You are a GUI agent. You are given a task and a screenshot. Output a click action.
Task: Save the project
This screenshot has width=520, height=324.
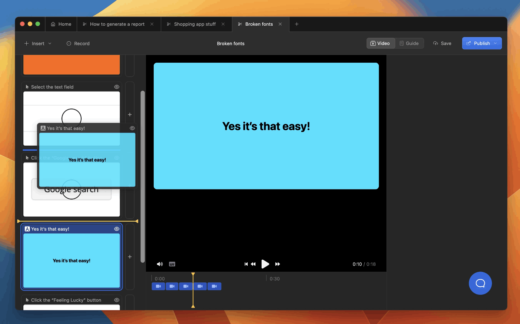442,44
